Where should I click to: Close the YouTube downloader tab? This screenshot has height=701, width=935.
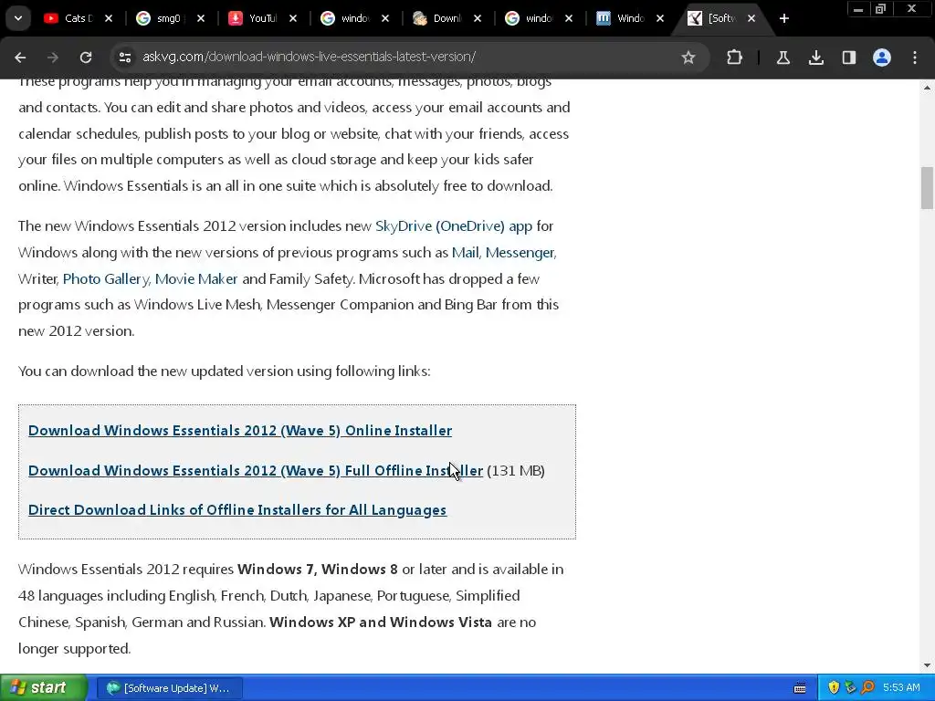pyautogui.click(x=293, y=18)
